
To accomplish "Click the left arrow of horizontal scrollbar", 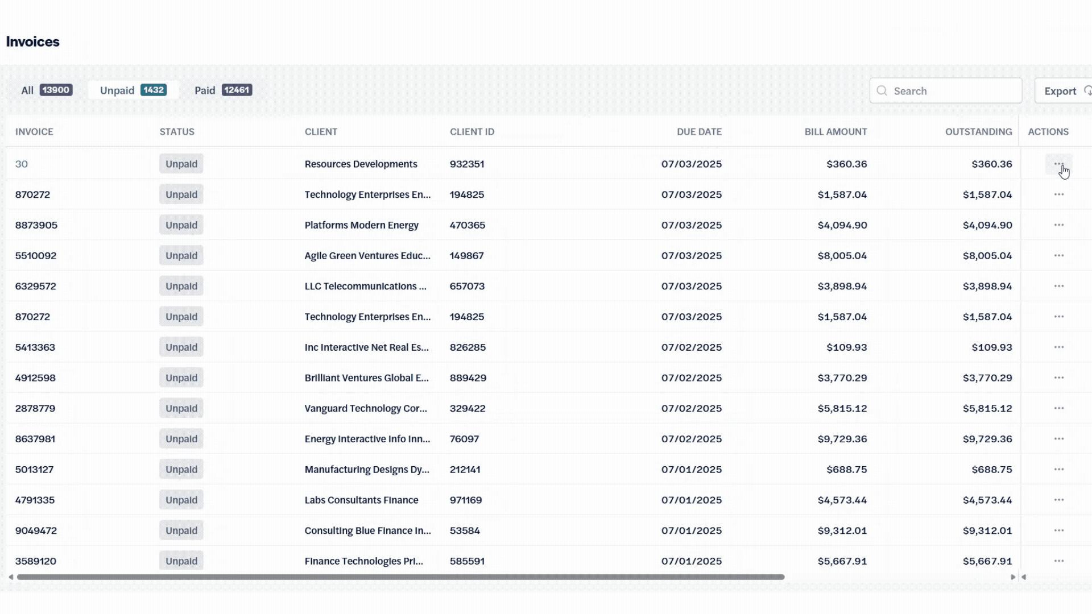I will tap(11, 577).
